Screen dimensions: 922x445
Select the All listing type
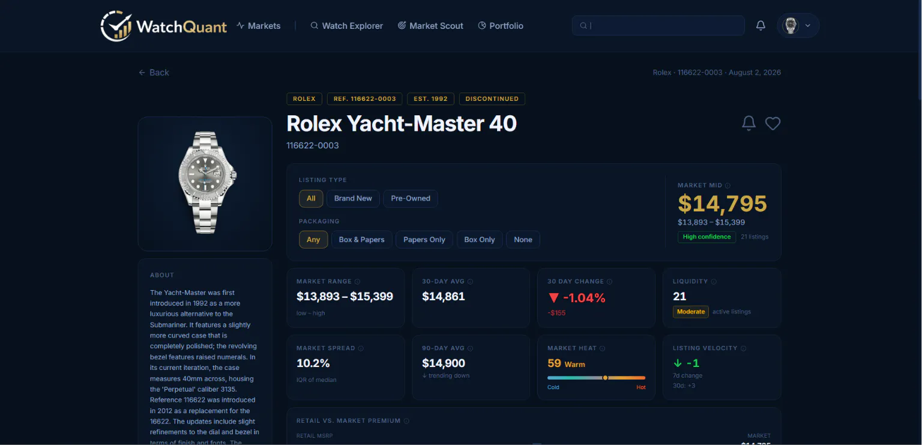311,198
